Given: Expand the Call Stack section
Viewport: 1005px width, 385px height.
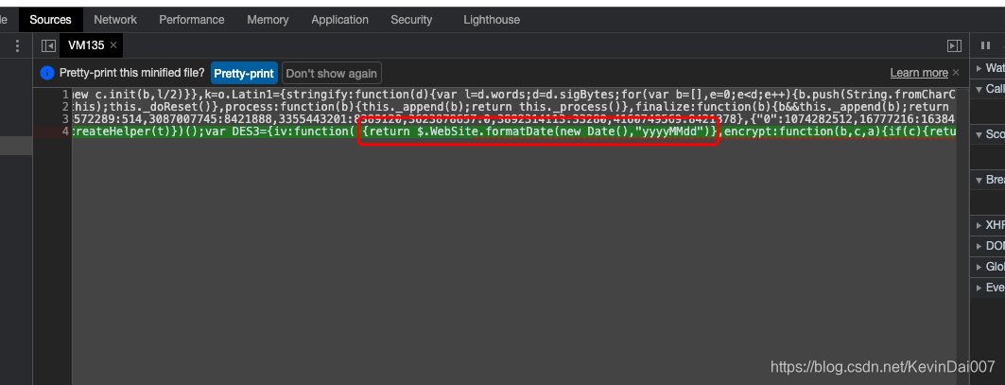Looking at the screenshot, I should click(x=988, y=89).
